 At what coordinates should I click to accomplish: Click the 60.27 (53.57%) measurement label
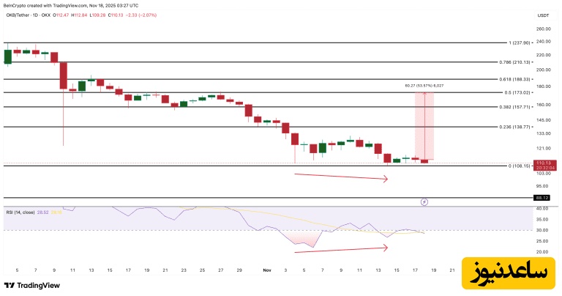(x=424, y=86)
